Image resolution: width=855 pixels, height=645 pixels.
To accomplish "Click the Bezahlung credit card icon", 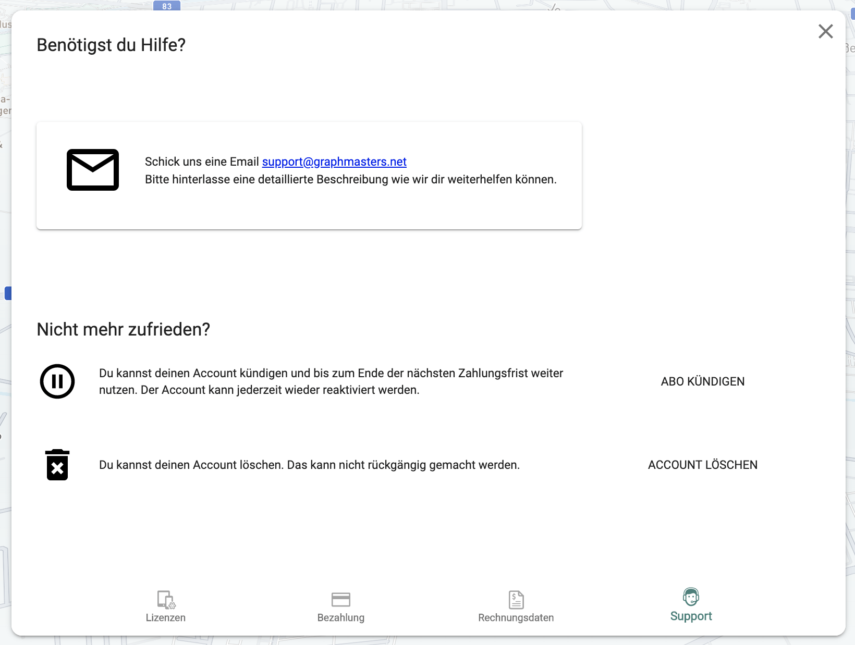I will (x=341, y=599).
